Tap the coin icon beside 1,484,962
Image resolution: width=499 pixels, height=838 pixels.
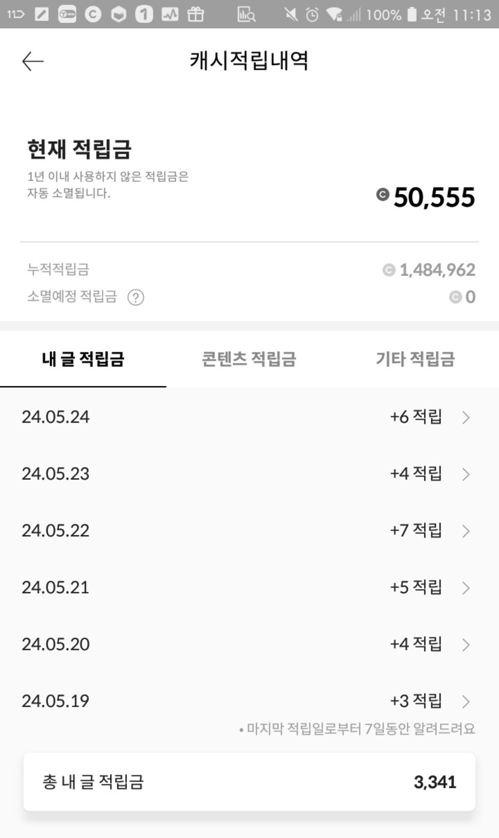click(x=389, y=271)
